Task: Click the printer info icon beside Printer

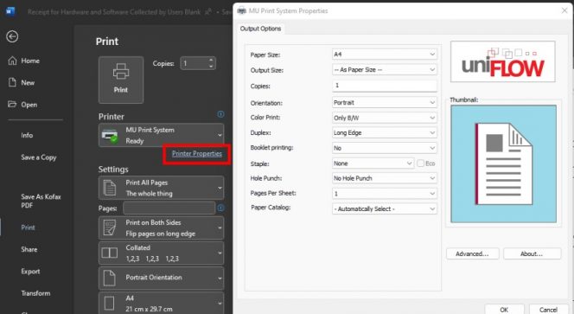Action: [x=220, y=114]
